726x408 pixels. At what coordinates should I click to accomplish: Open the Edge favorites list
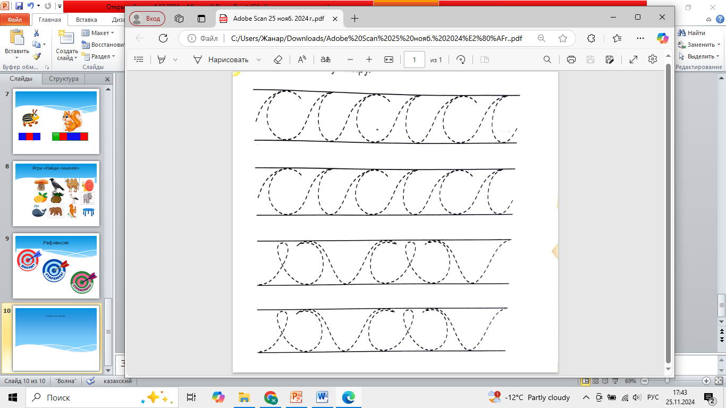click(617, 38)
